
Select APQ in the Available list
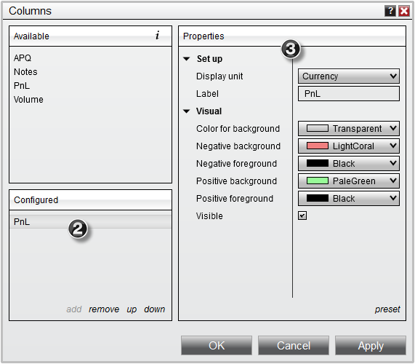pos(23,58)
